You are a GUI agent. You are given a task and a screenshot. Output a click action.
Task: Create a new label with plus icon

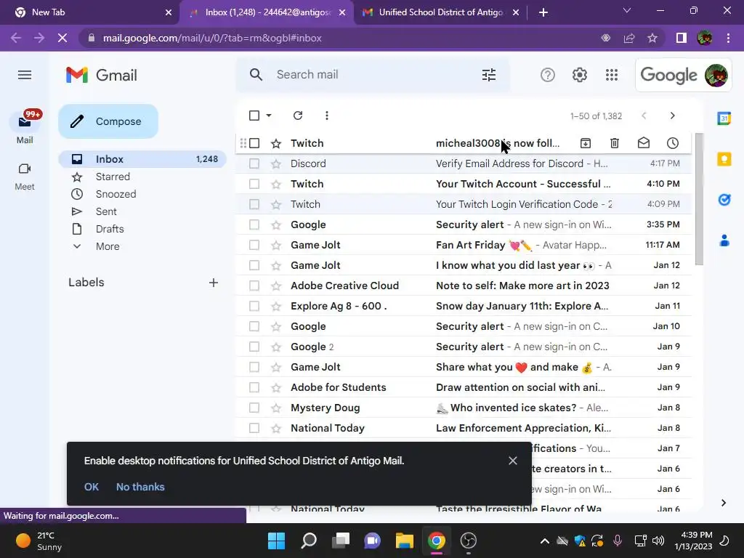point(214,283)
